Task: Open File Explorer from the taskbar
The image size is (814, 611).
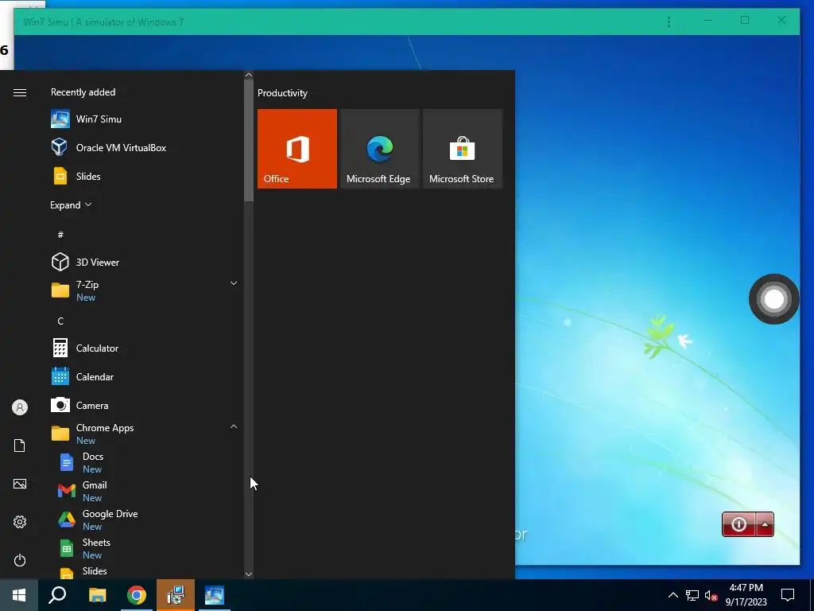Action: click(97, 595)
